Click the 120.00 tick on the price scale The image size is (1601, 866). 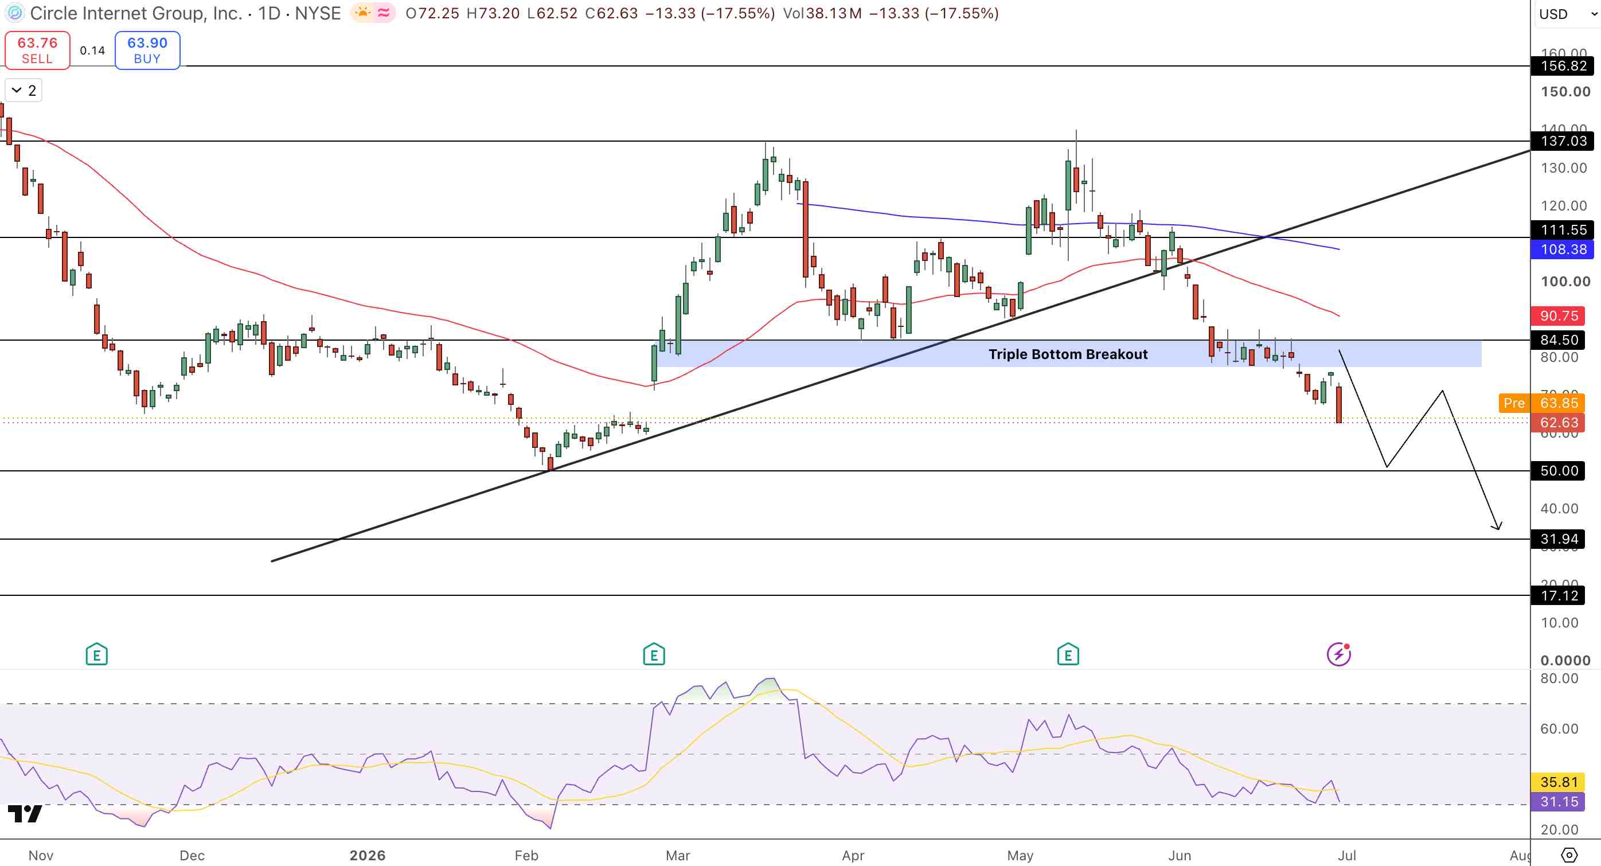1564,206
